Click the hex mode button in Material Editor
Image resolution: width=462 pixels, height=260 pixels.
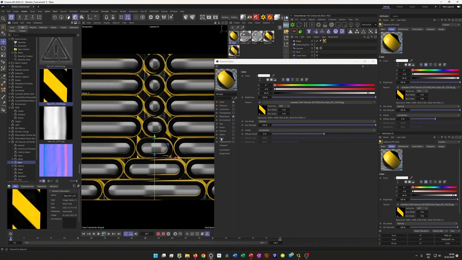pyautogui.click(x=302, y=80)
